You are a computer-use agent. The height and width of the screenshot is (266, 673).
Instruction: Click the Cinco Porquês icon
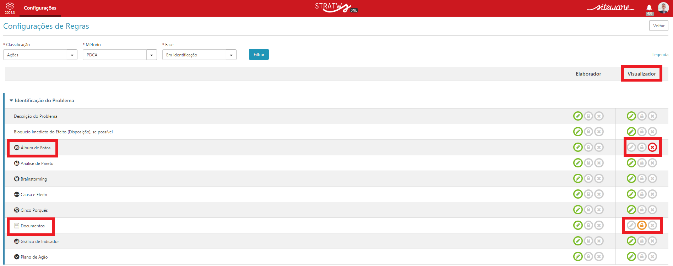pyautogui.click(x=17, y=210)
